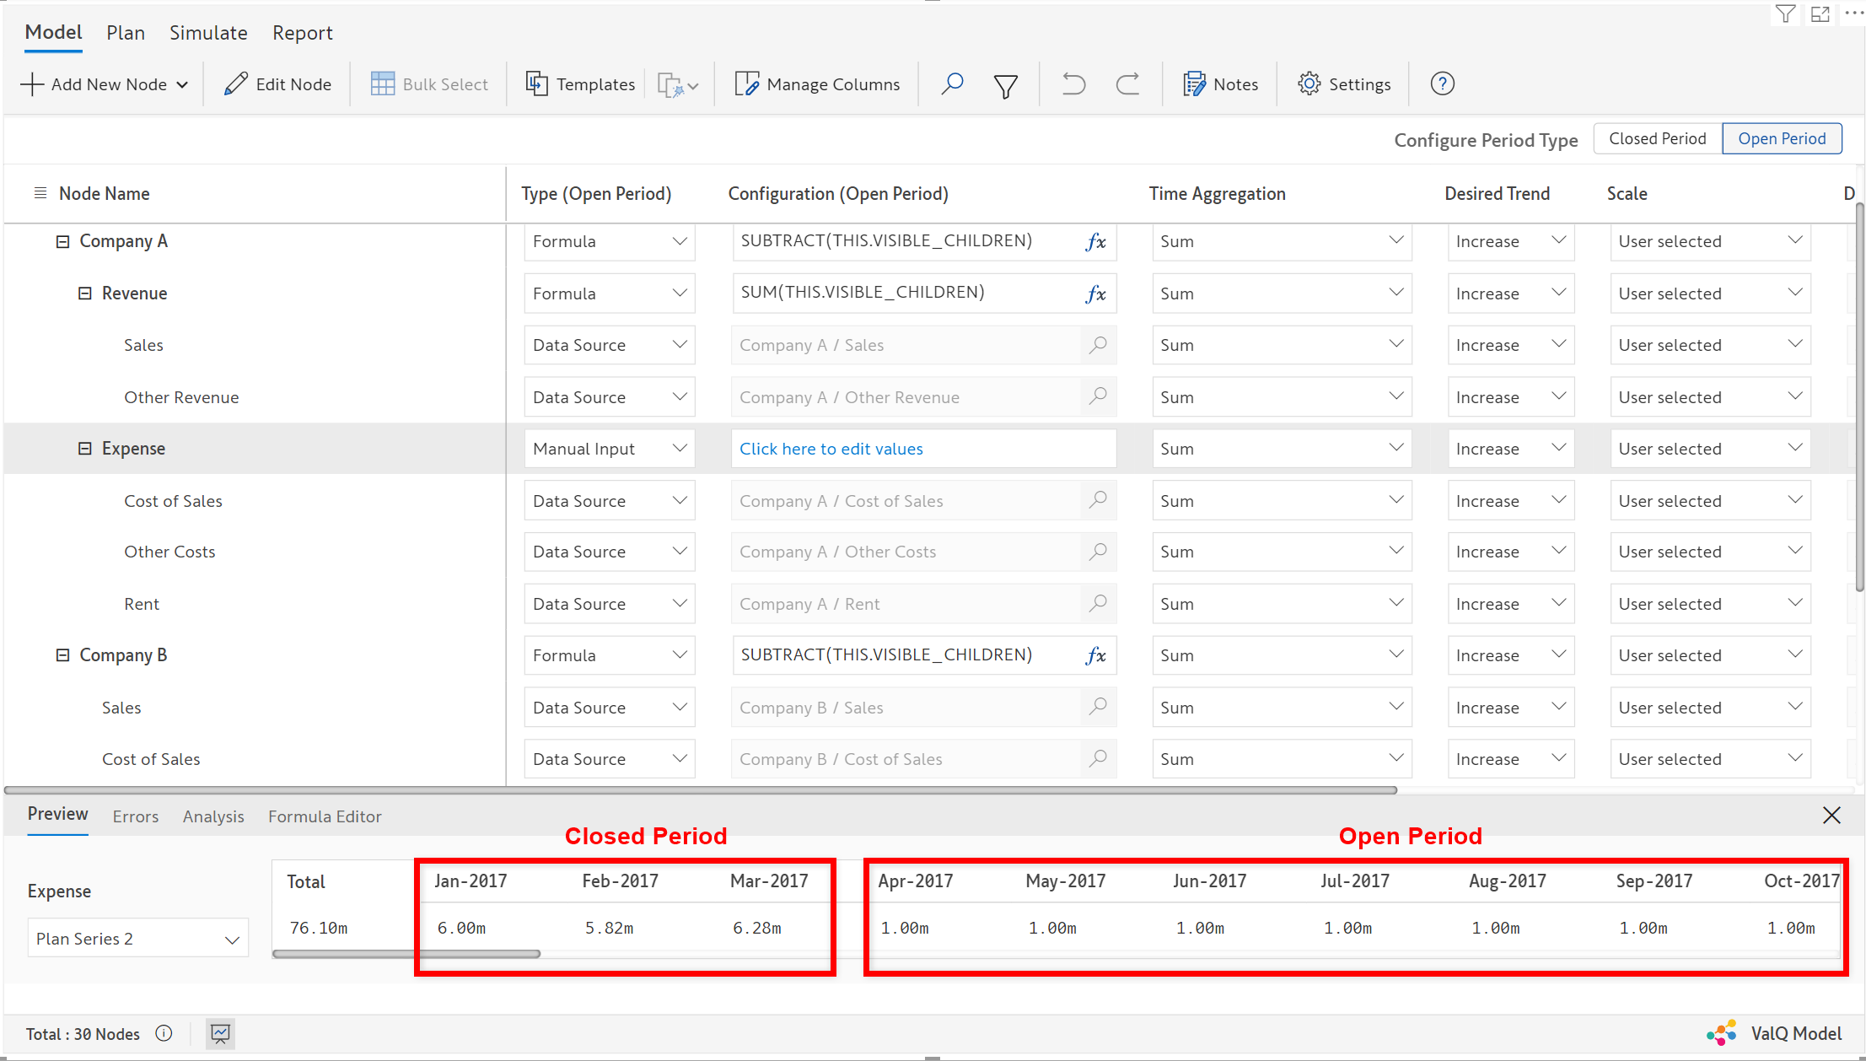Open the Plan Series 2 dropdown

[x=137, y=939]
